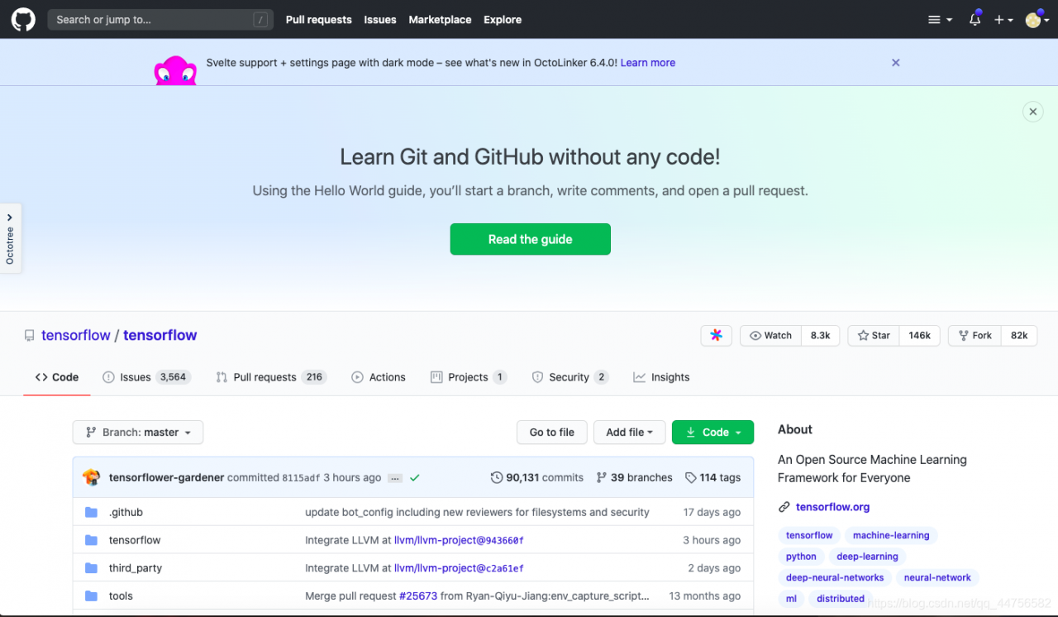Open the Branch: master dropdown

point(137,432)
